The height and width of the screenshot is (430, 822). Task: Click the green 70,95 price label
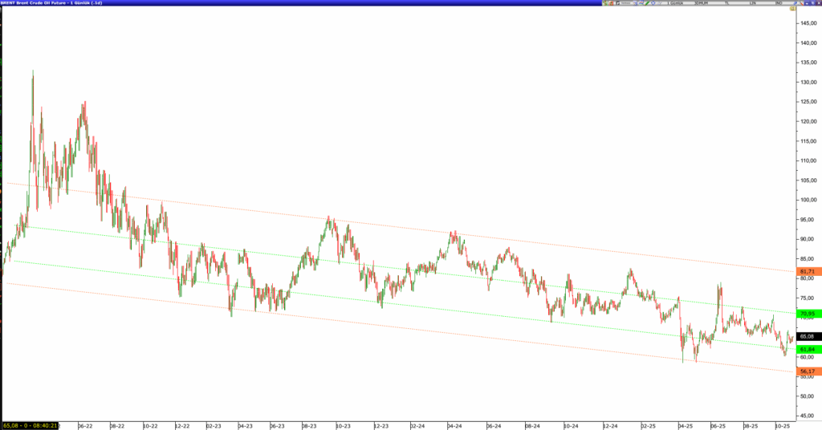(x=808, y=314)
